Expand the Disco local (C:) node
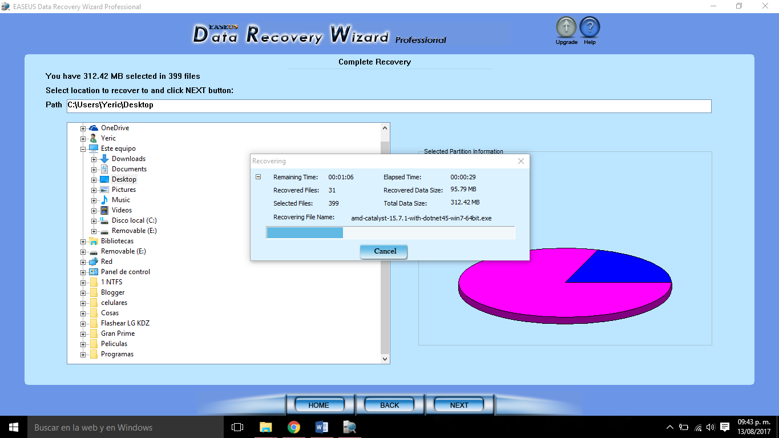The image size is (779, 438). [x=94, y=220]
